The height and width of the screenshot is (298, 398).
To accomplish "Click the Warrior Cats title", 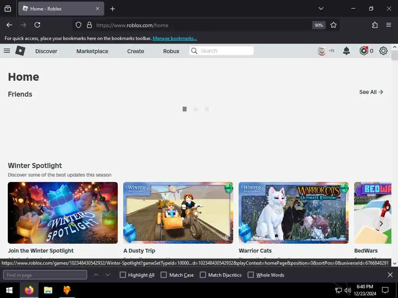I will coord(255,251).
